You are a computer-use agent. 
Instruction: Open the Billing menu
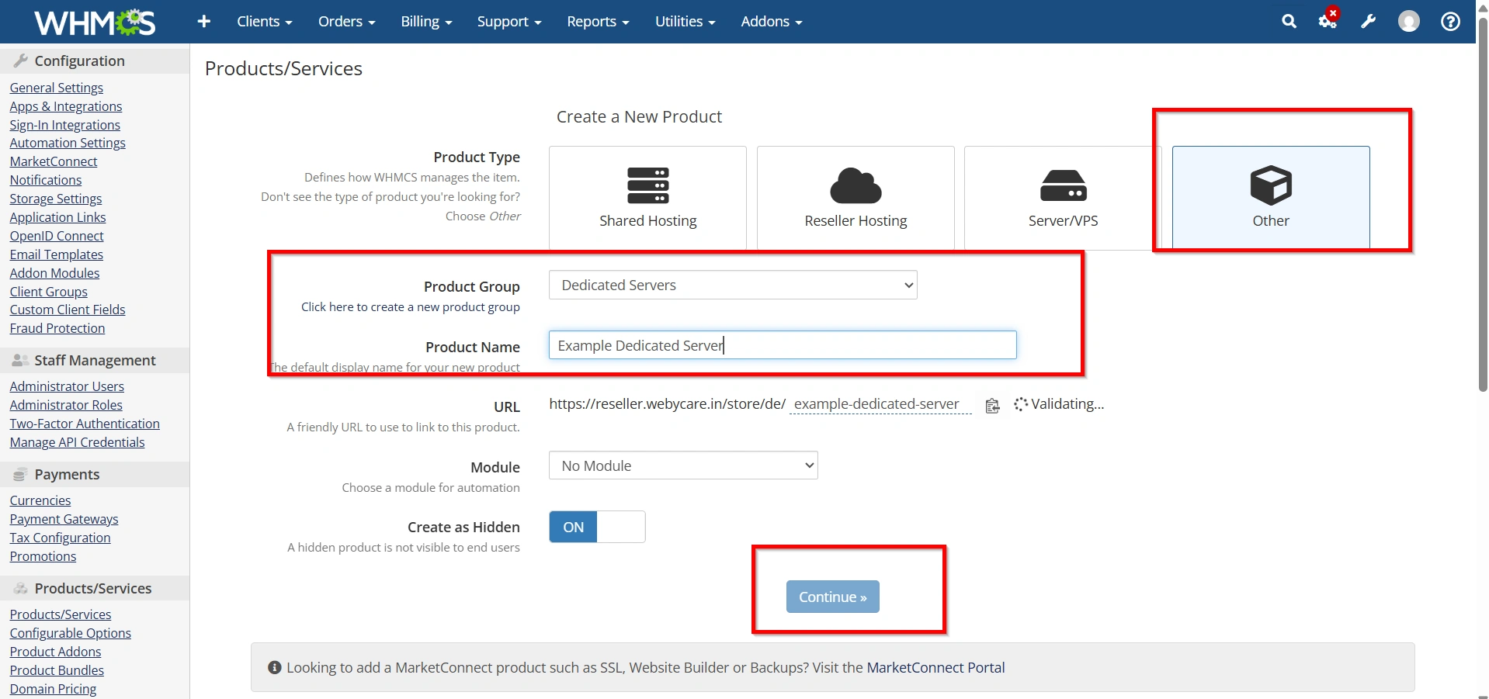pyautogui.click(x=426, y=22)
